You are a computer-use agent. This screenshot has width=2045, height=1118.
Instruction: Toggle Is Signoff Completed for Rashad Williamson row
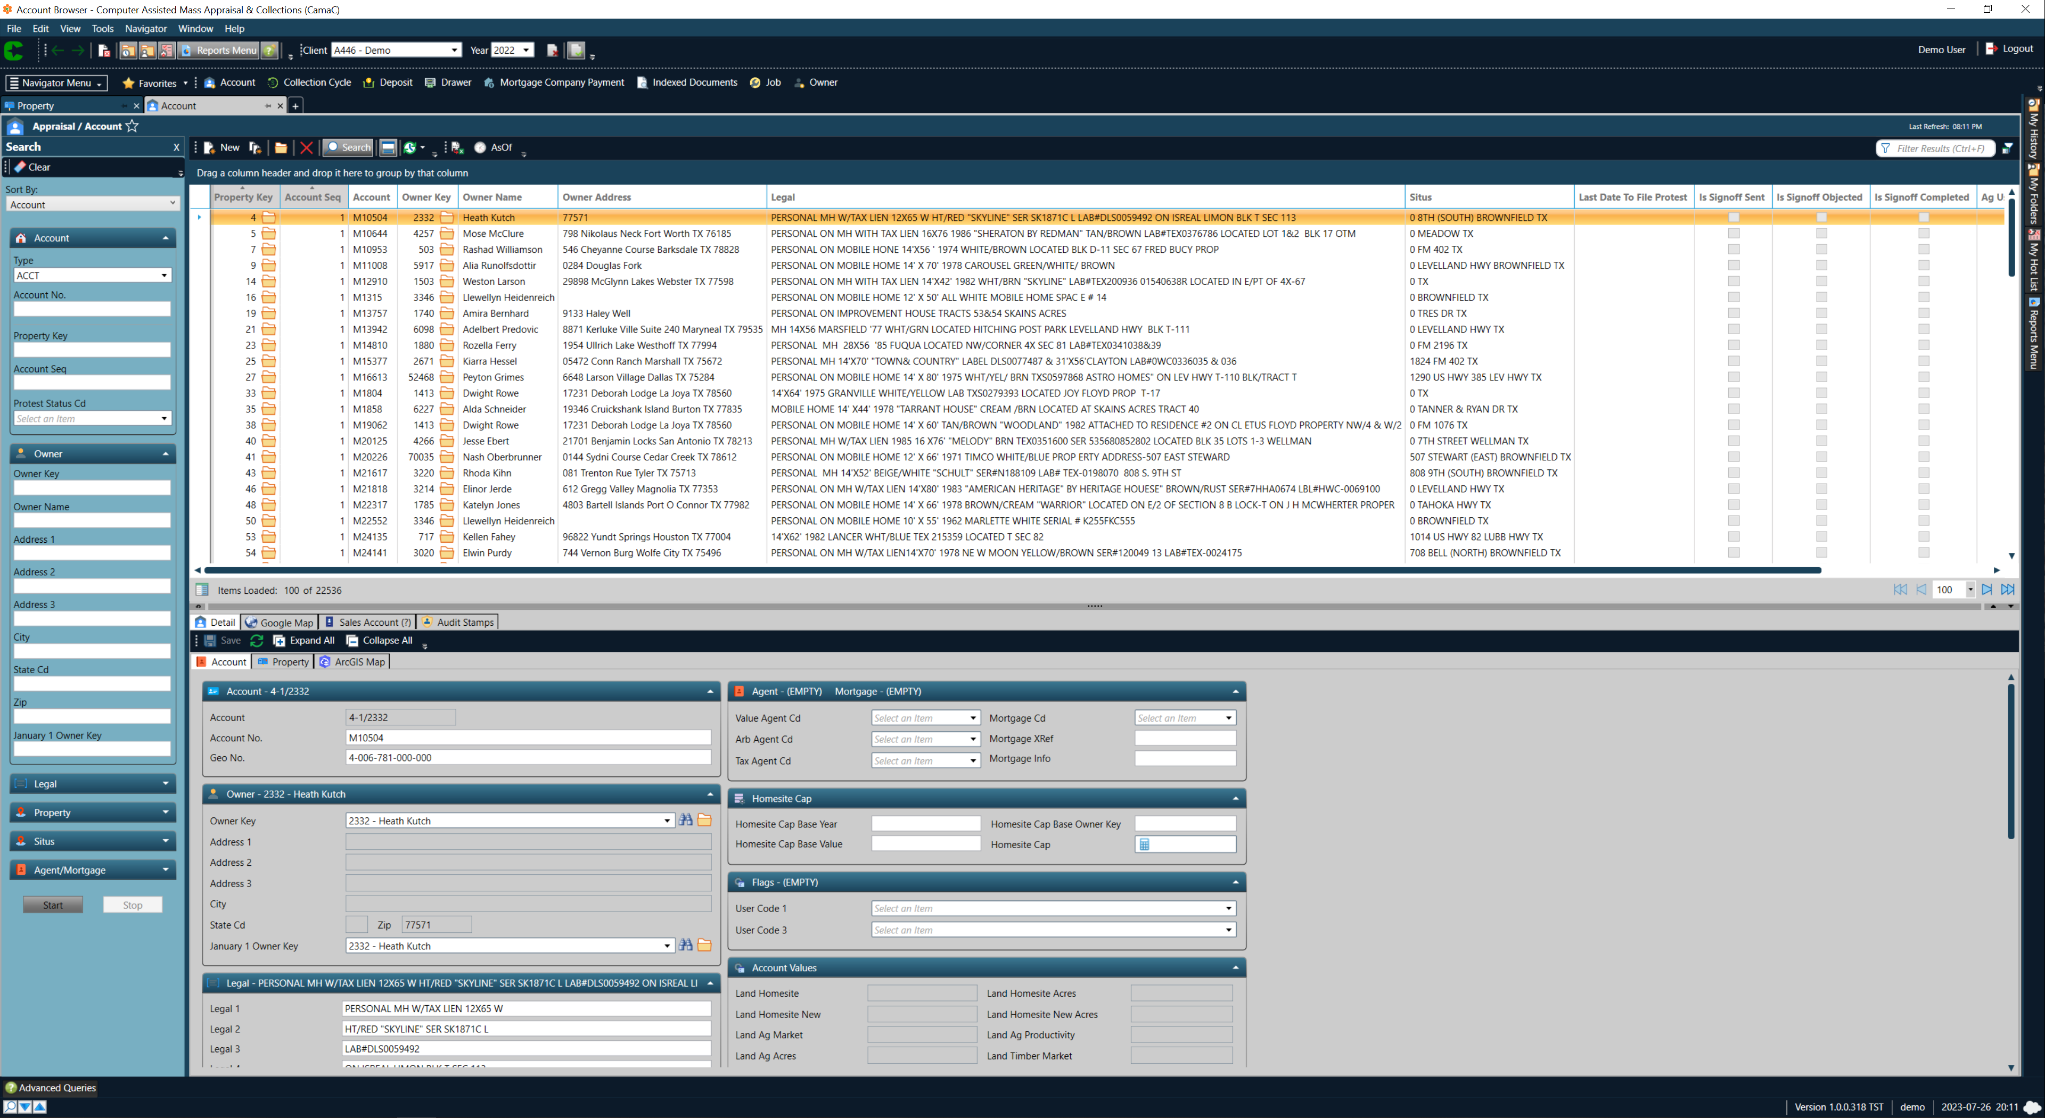1924,250
